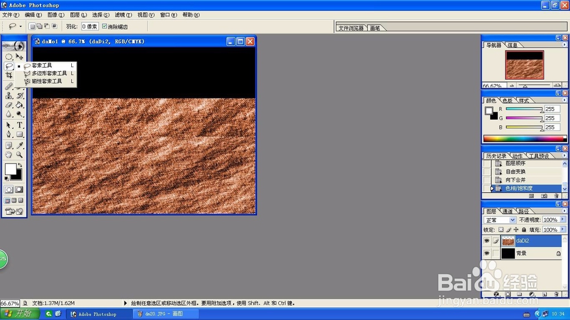Open the History panel flyout menu
570x320 pixels.
tap(564, 155)
